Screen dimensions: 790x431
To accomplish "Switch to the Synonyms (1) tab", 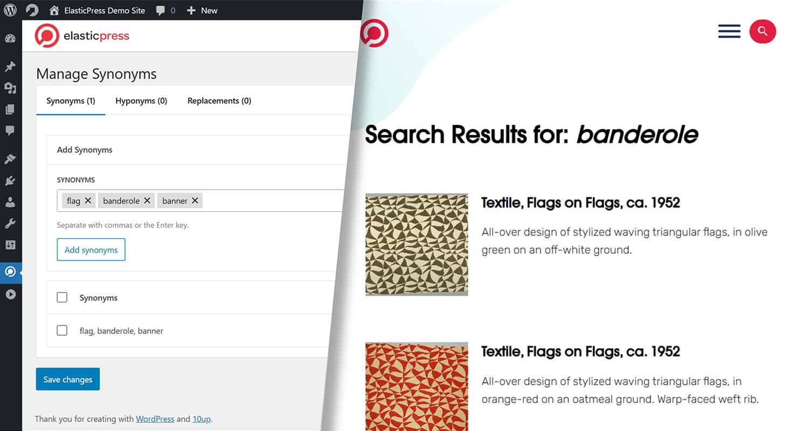I will [x=71, y=101].
